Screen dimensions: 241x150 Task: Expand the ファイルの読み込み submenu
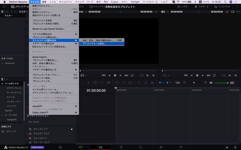(x=54, y=34)
